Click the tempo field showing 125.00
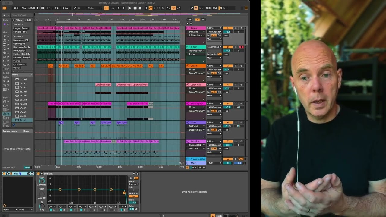Screen dimensions: 386x217 coord(32,8)
